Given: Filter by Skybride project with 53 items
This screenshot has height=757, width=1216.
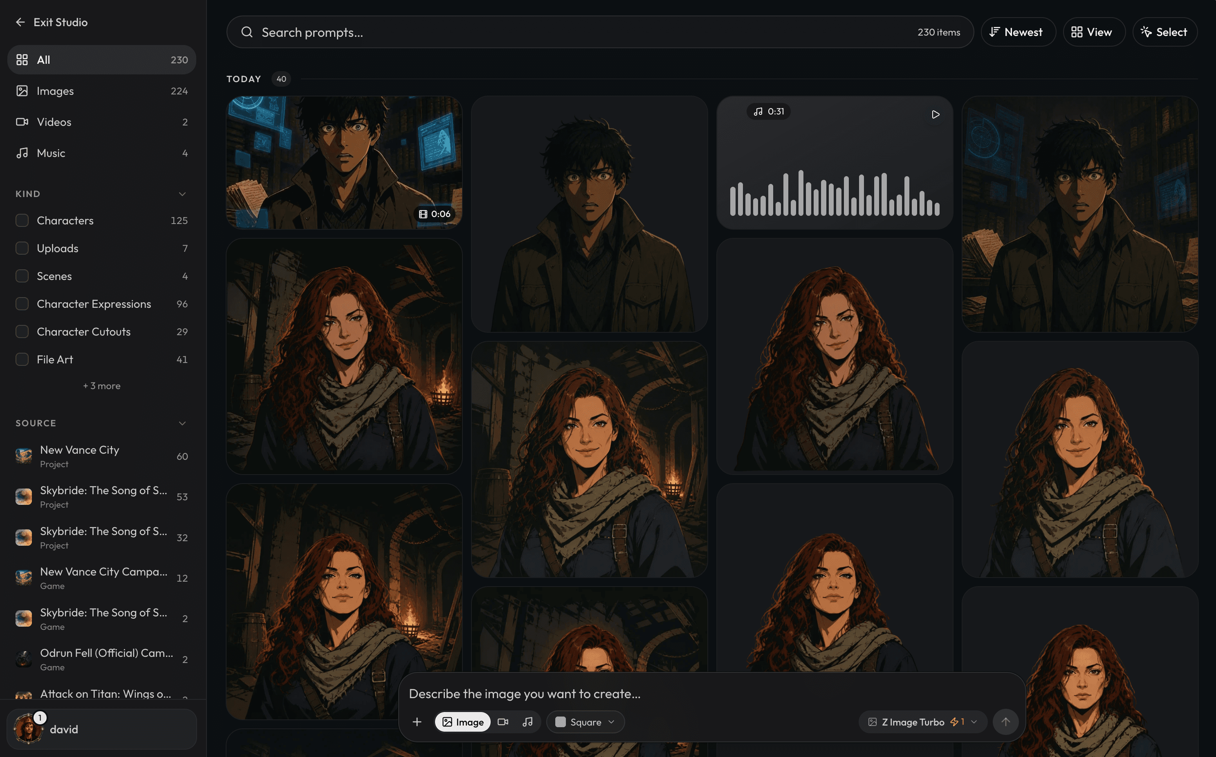Looking at the screenshot, I should (x=102, y=497).
